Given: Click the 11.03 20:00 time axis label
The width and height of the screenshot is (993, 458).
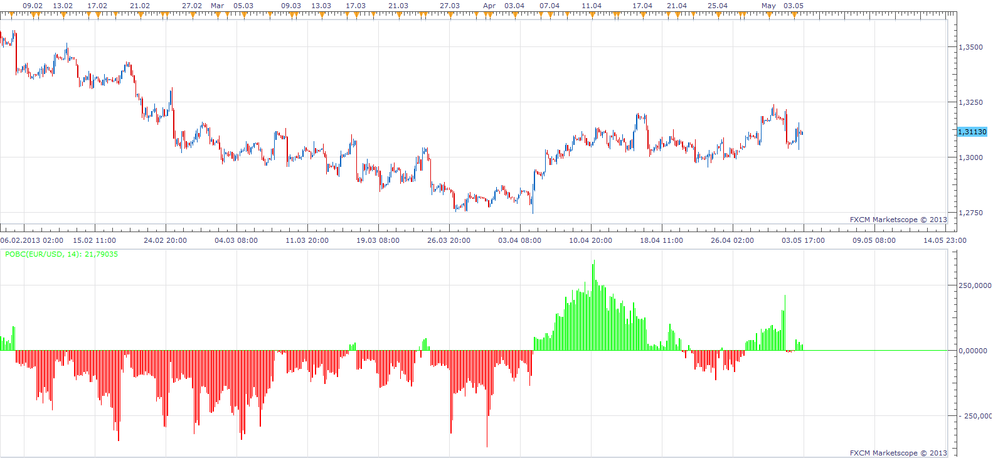Looking at the screenshot, I should pos(307,240).
